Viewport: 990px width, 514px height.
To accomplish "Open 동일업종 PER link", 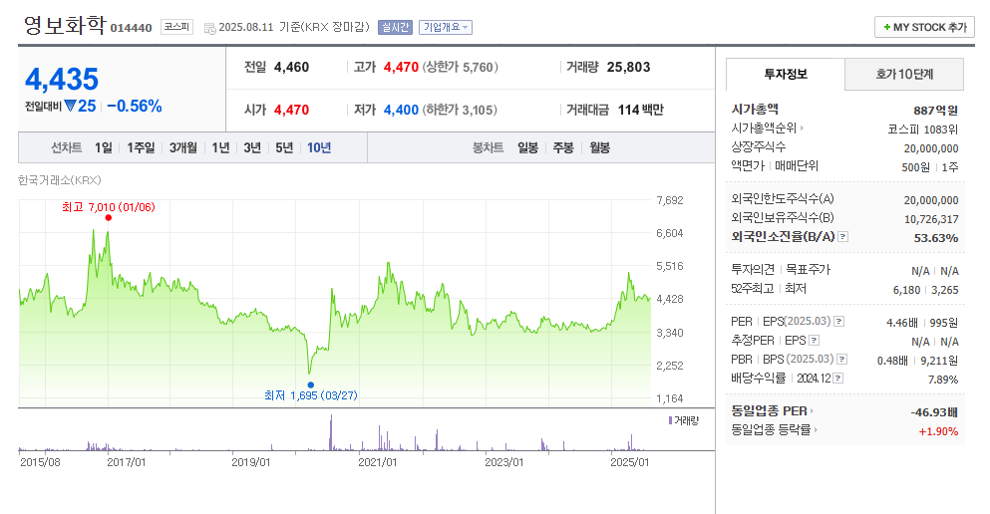I will click(773, 411).
